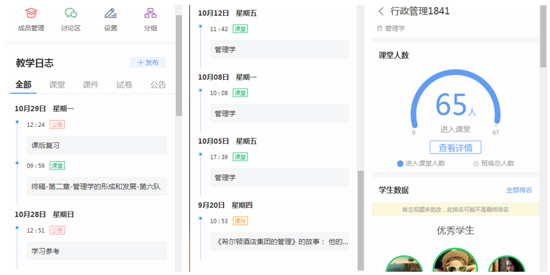550x275 pixels.
Task: Click the small document icon beside 管理学
Action: [379, 28]
